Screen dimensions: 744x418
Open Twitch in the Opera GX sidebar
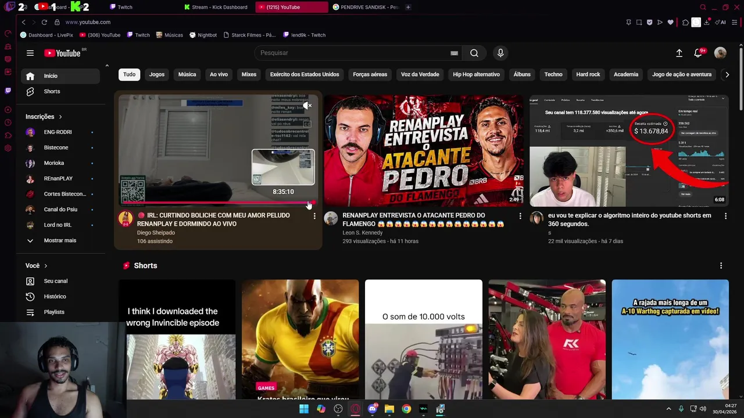tap(8, 91)
